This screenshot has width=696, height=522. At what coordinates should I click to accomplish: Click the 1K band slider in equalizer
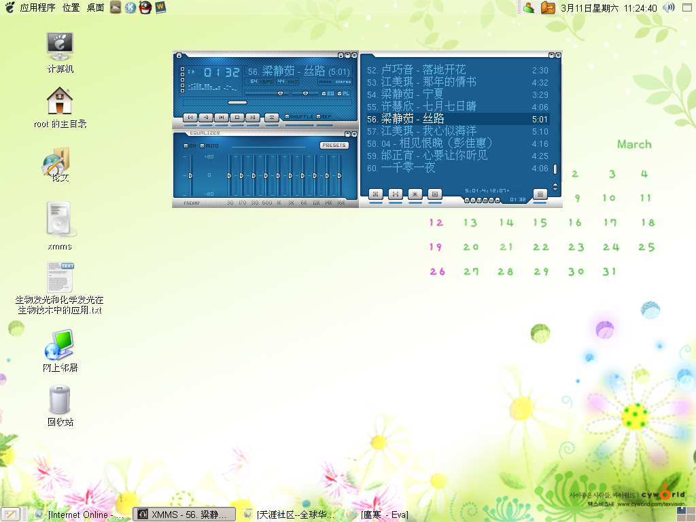pyautogui.click(x=278, y=176)
